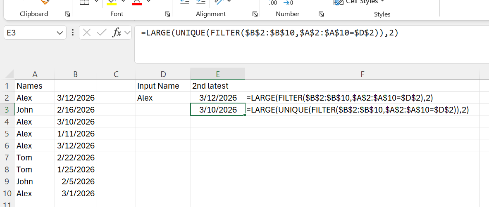Screen dimensions: 489x207
Task: Select column E header
Action: coord(218,74)
